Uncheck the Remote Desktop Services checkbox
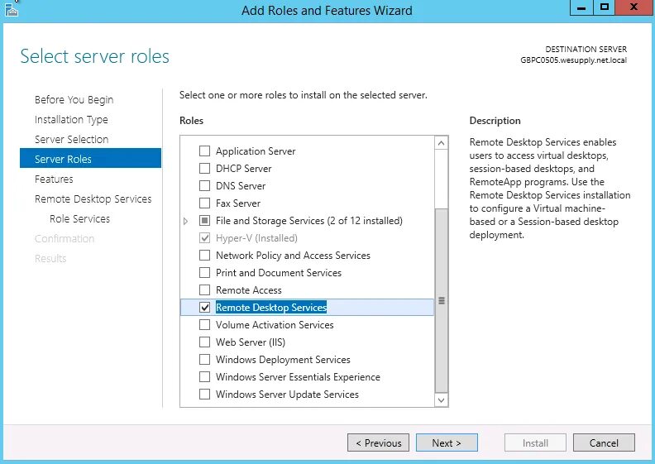The image size is (655, 464). point(205,308)
